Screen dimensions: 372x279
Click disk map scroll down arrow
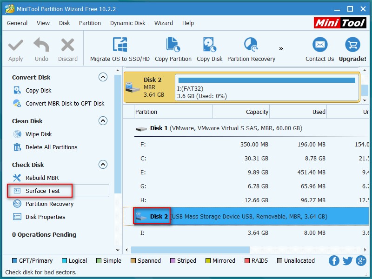(365, 100)
